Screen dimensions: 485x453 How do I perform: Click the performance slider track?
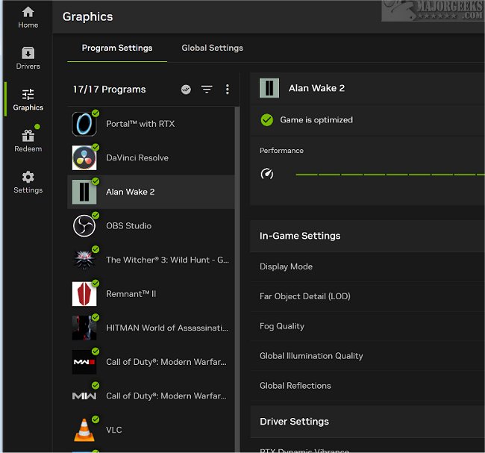[388, 174]
